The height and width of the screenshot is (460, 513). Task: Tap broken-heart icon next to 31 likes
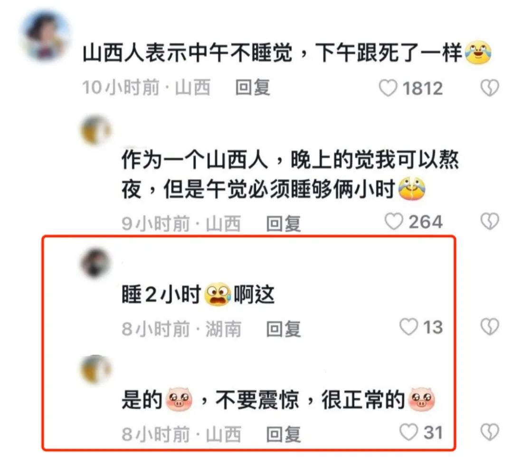click(490, 432)
